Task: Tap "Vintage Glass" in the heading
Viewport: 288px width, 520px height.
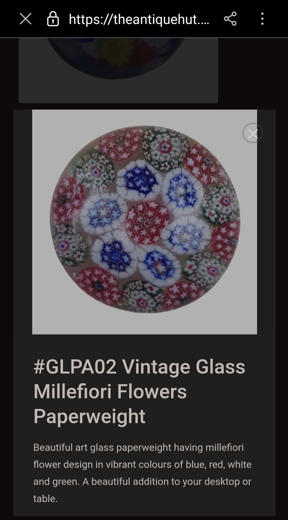Action: pos(183,367)
